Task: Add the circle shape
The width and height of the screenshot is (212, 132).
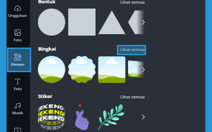Action: click(51, 22)
